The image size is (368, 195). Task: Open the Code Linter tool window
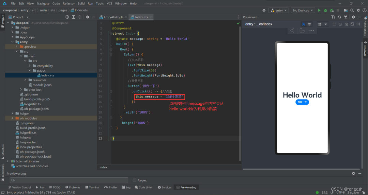click(144, 187)
